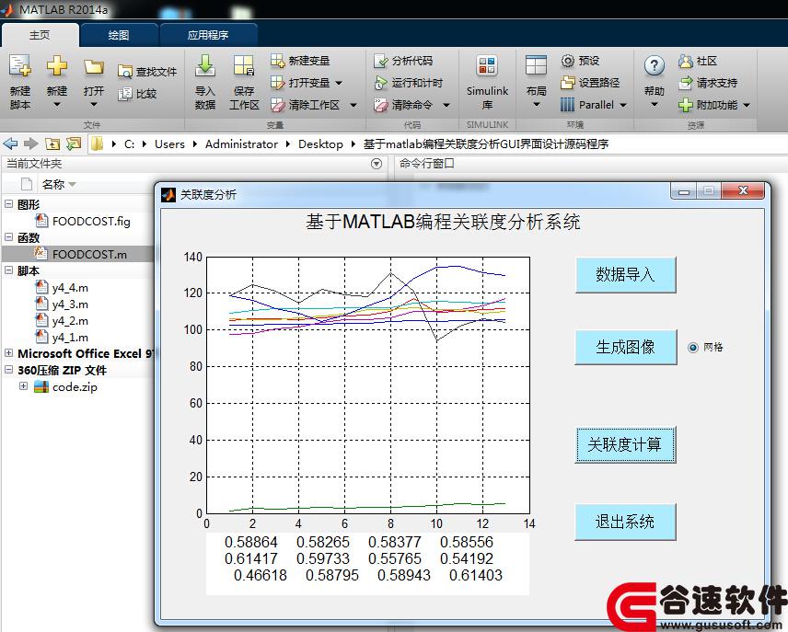
Task: Click the Import Data (导入数据) icon
Action: point(205,65)
